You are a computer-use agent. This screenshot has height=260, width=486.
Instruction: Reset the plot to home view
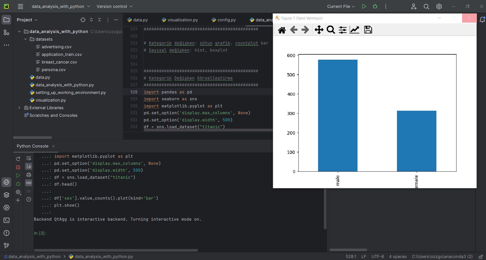(x=282, y=30)
